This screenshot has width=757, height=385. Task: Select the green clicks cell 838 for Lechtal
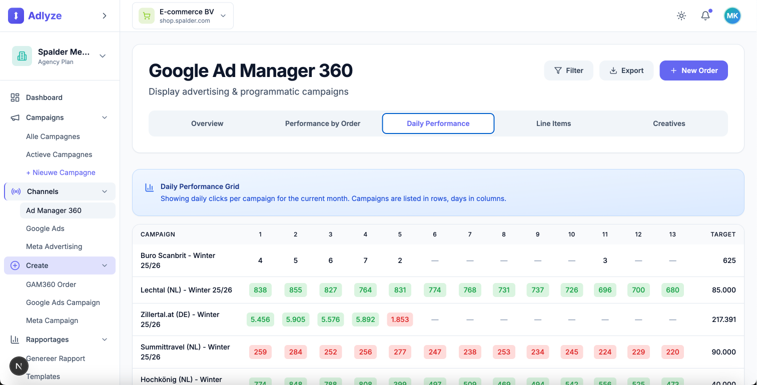(x=260, y=290)
